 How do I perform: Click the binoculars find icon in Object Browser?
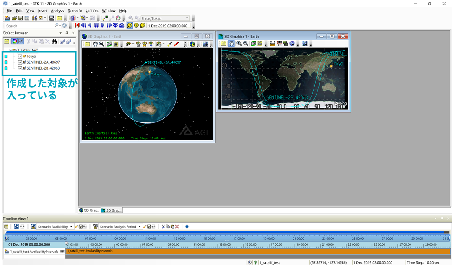[54, 42]
